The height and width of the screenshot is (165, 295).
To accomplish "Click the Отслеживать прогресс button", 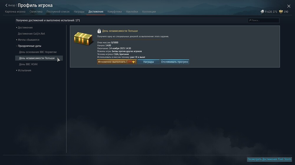I will [x=175, y=62].
